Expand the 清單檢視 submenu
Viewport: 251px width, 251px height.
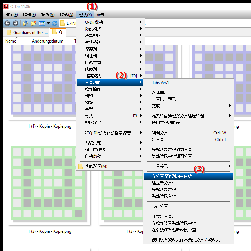click(x=110, y=36)
